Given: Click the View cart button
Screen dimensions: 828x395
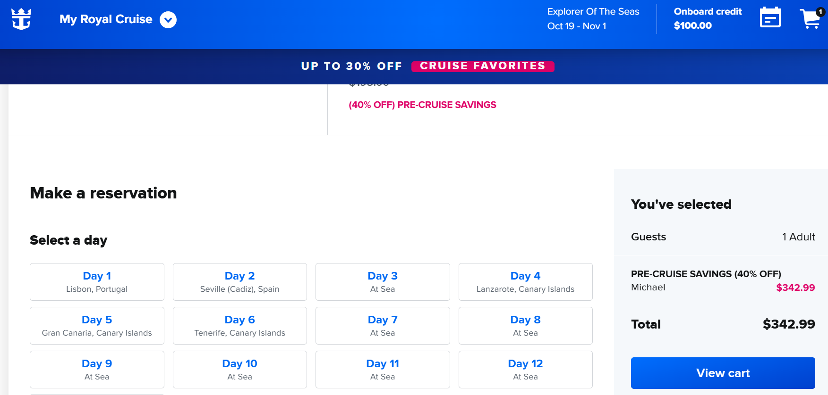Looking at the screenshot, I should point(723,373).
